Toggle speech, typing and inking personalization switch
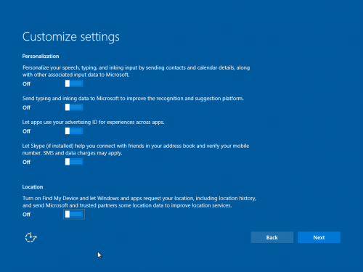This screenshot has height=272, width=363. [x=74, y=83]
